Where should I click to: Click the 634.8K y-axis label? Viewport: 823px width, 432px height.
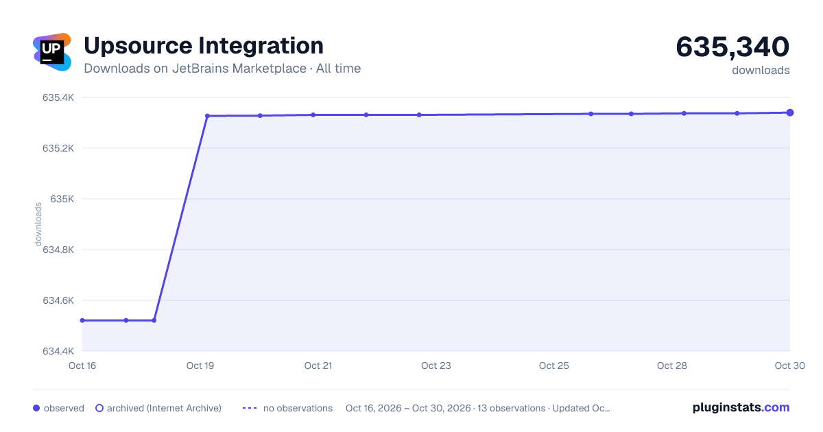(58, 250)
